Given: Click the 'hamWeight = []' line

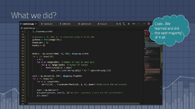Looking at the screenshot, I should [40, 43].
